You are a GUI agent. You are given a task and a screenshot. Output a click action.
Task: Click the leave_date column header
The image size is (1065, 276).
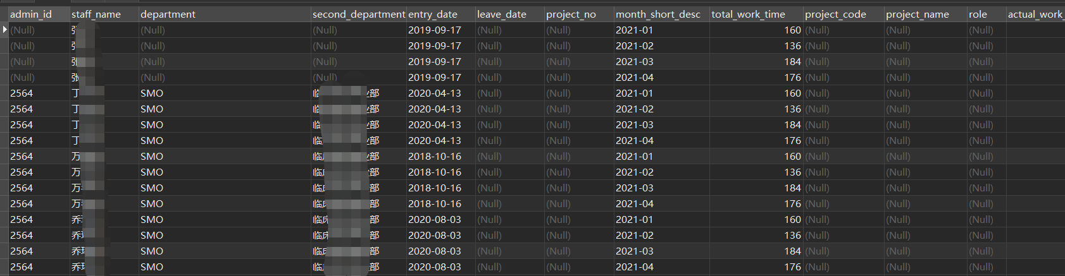[x=509, y=14]
